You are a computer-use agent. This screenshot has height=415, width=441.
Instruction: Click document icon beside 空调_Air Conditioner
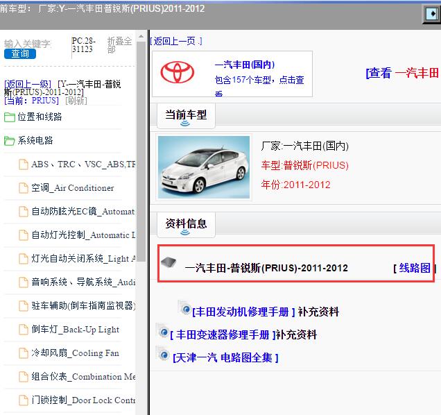tap(24, 188)
